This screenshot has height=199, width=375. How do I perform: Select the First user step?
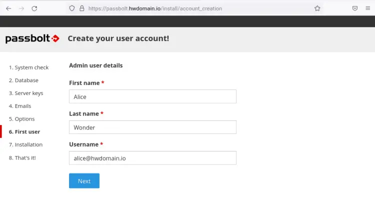pos(24,132)
